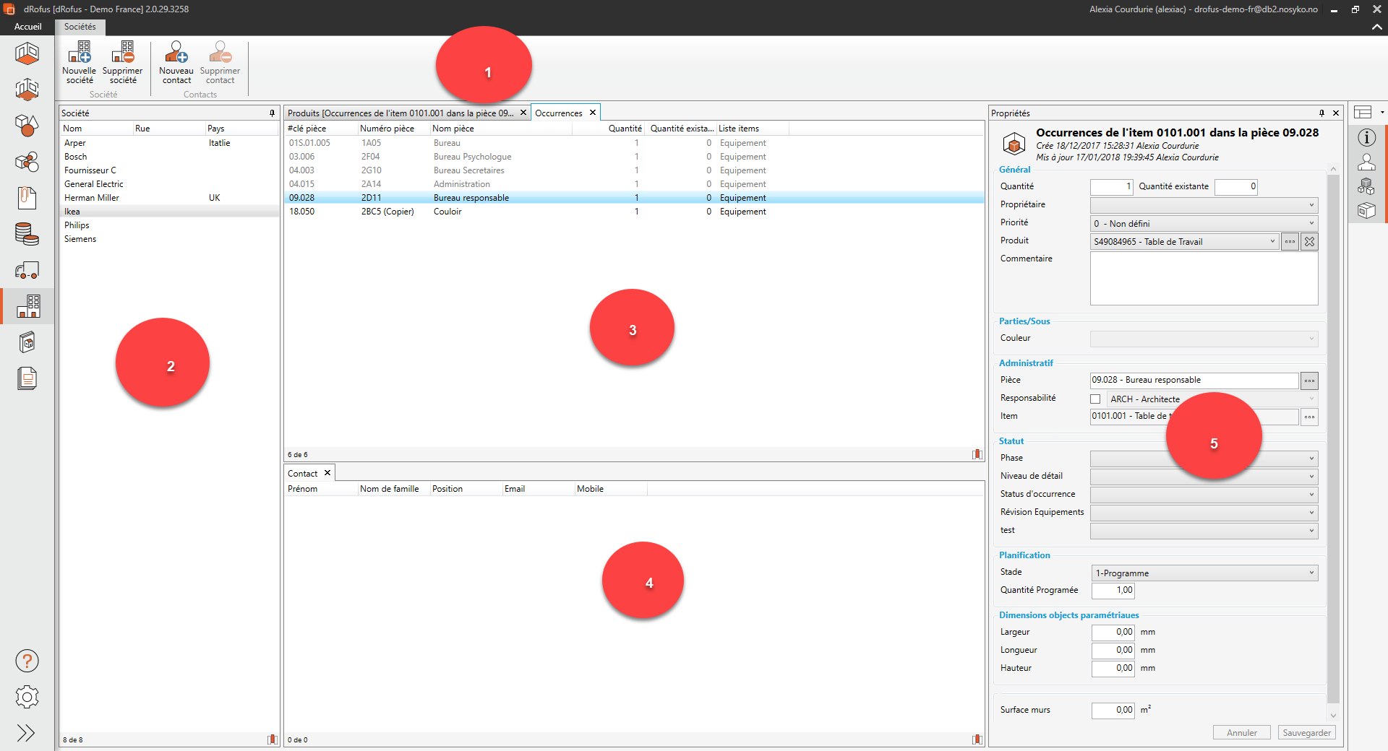Pin the Société panel
Viewport: 1388px width, 751px height.
(273, 113)
